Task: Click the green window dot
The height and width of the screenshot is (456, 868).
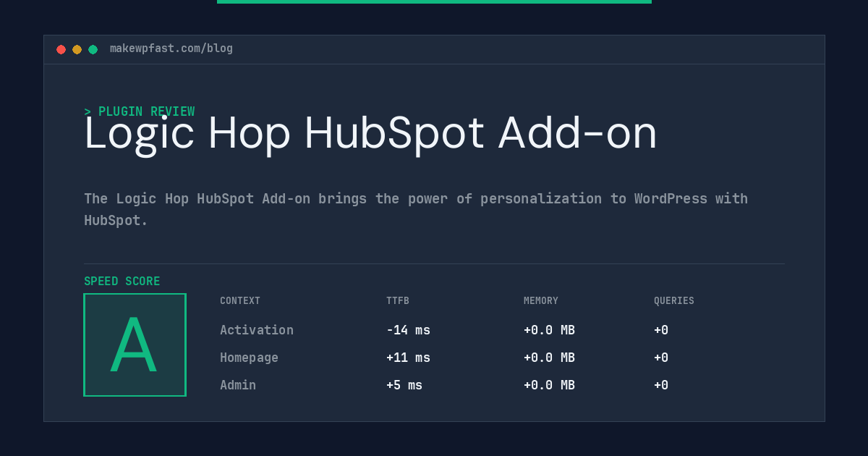Action: [93, 49]
